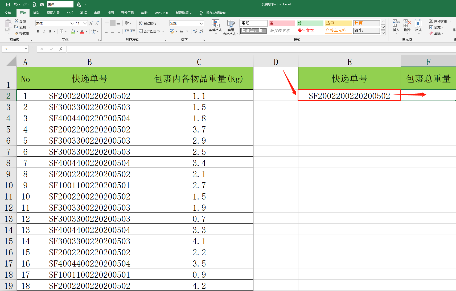The width and height of the screenshot is (456, 291).
Task: Click the Cut (剪切) scissors icon
Action: pos(17,21)
